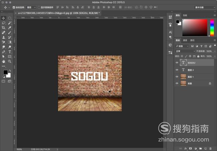Image resolution: width=217 pixels, height=151 pixels.
Task: Click the foreground color swatch in toolbox
Action: [x=5, y=72]
